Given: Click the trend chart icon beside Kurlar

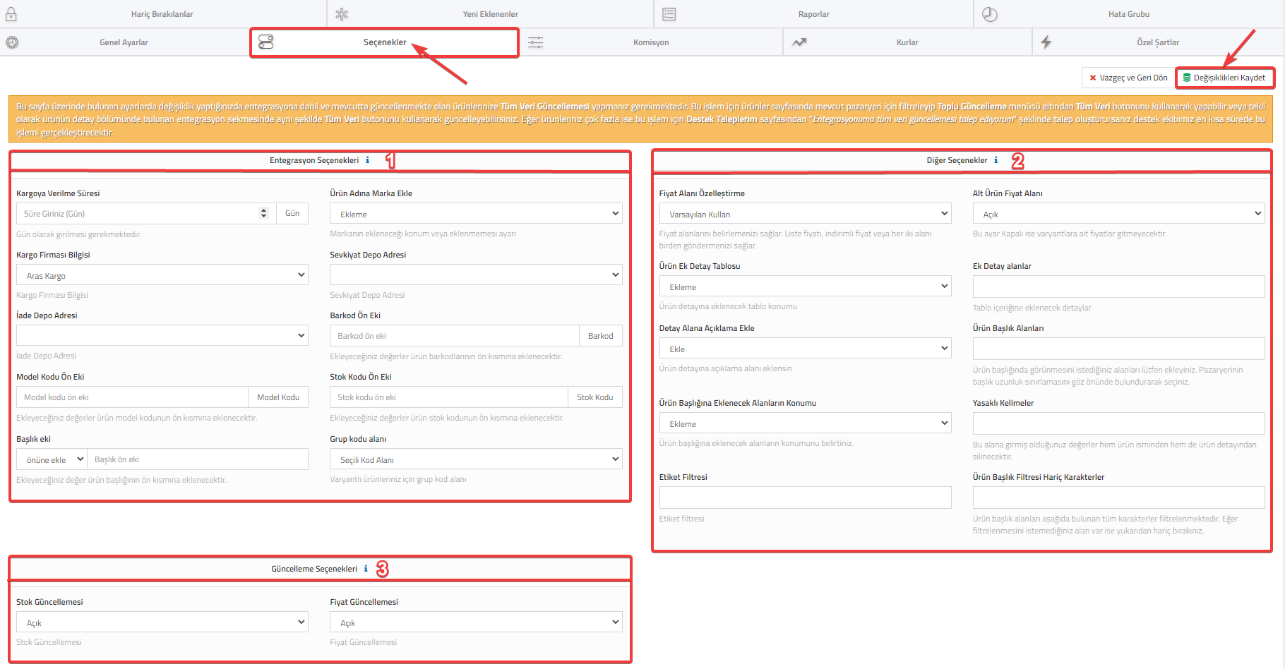Looking at the screenshot, I should tap(799, 42).
